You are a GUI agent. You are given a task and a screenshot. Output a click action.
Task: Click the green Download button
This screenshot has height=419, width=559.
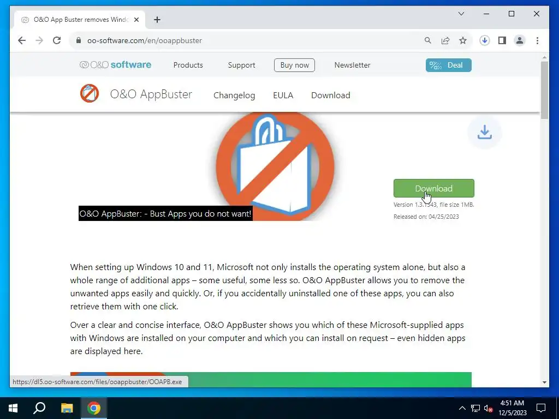point(434,188)
